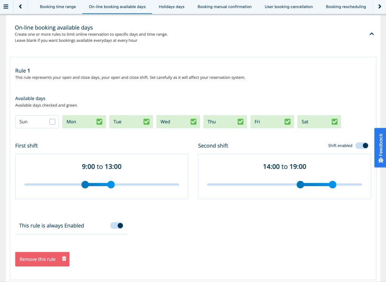Open the hamburger menu icon
Viewport: 386px width, 282px height.
click(x=6, y=6)
